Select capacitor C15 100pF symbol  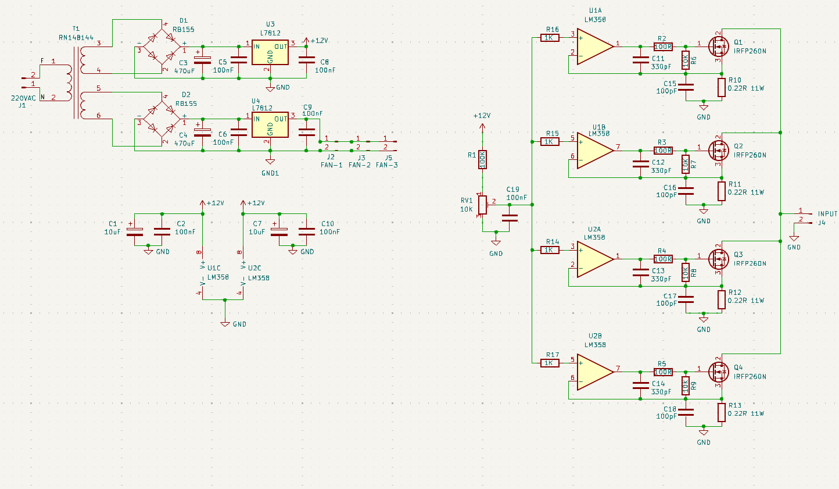pos(686,87)
